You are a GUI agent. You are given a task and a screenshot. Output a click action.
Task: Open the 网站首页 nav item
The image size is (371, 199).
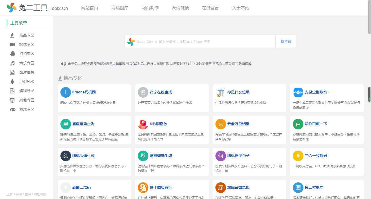[90, 8]
